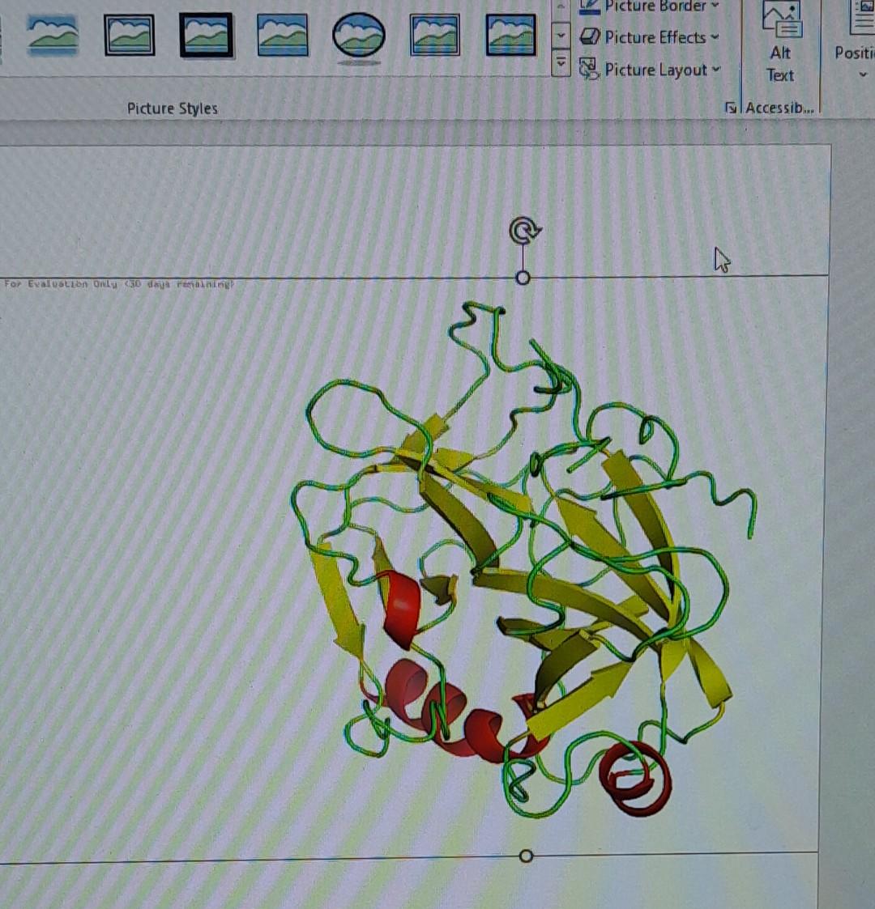Expand the Picture Border dropdown arrow
This screenshot has height=909, width=875.
716,6
